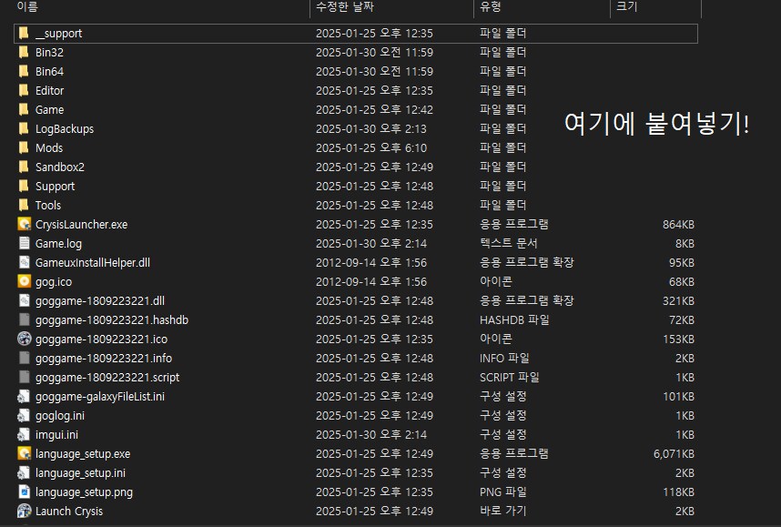Click the 바로 가기 type cell
This screenshot has height=527, width=781.
tap(502, 511)
